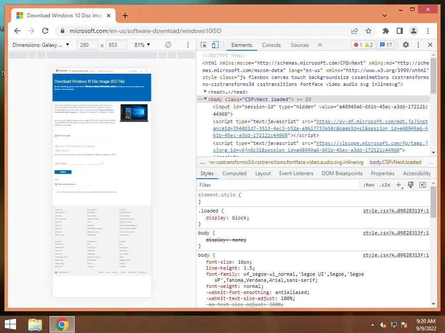Go back to the previous page
Screen dimensions: 445x333
[x=17, y=31]
